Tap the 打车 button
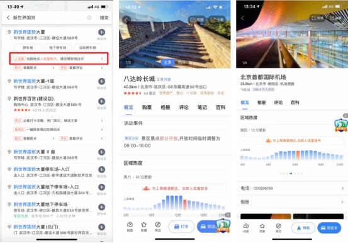348x243 pixels. [181, 227]
